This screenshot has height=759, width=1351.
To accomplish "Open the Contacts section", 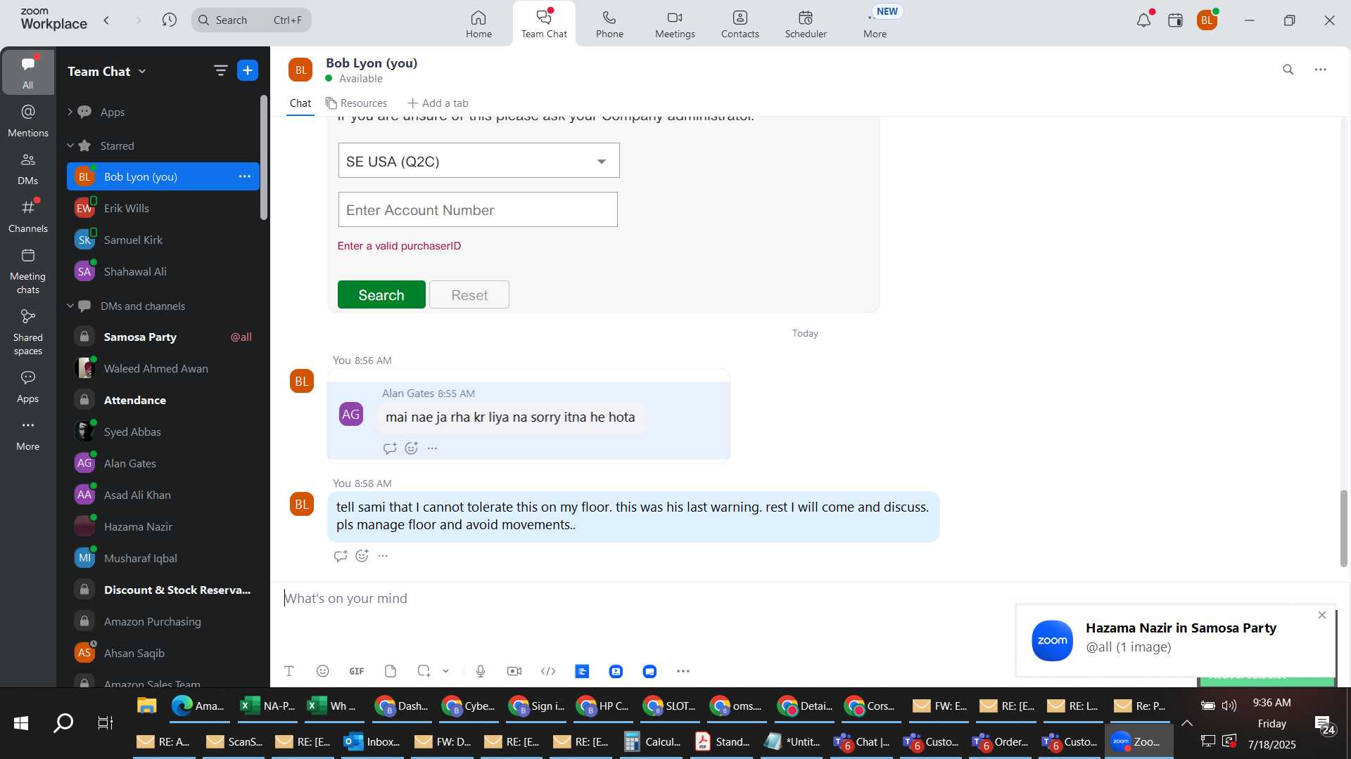I will pos(740,23).
